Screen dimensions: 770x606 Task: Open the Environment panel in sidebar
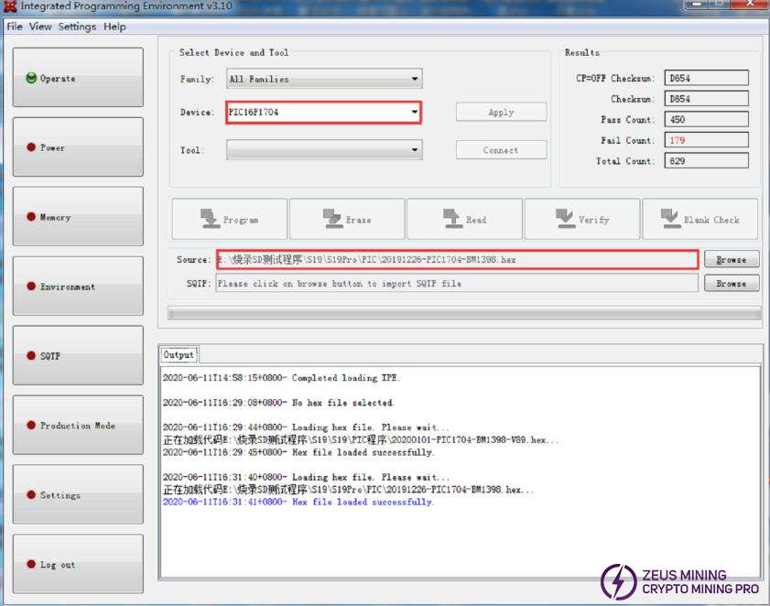[78, 287]
